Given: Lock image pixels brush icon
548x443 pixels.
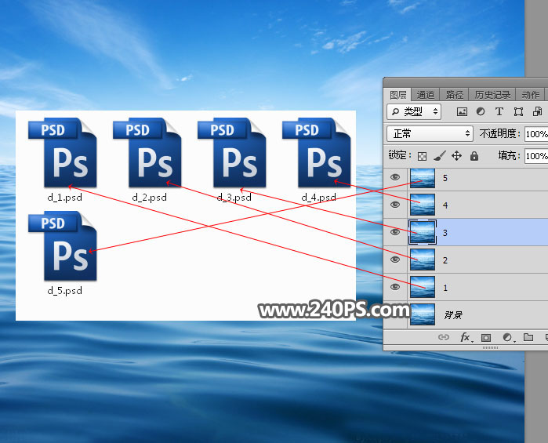Looking at the screenshot, I should 440,156.
